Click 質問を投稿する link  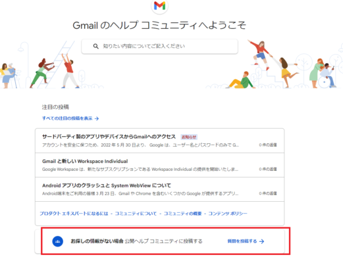click(x=242, y=241)
